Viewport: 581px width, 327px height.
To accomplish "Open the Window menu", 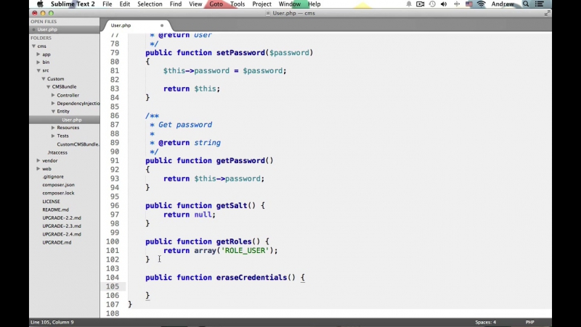I will (289, 4).
